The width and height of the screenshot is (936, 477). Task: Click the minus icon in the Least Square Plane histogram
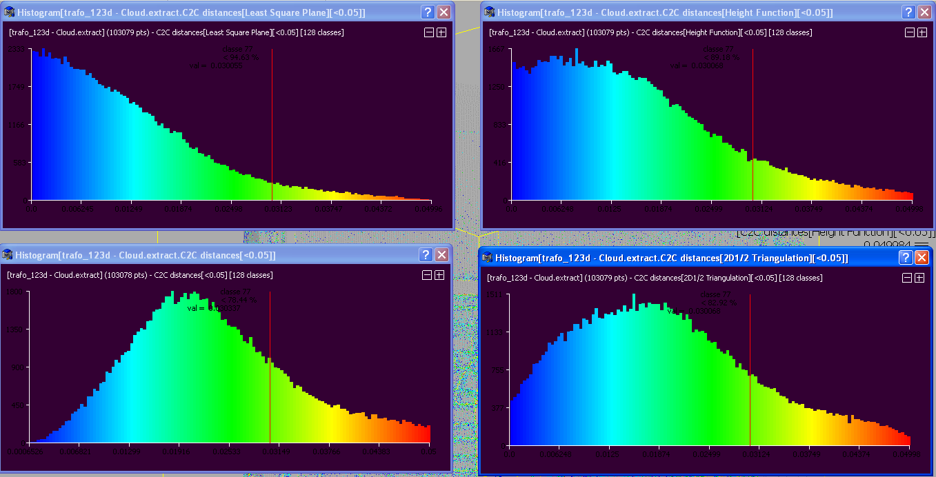pos(429,32)
